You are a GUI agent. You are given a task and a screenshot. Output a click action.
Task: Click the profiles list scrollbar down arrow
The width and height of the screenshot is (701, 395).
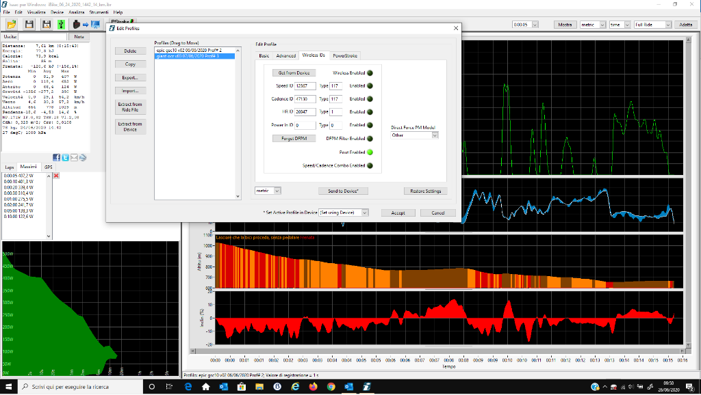[x=239, y=197]
